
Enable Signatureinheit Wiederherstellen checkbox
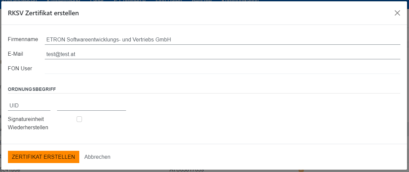[x=79, y=119]
